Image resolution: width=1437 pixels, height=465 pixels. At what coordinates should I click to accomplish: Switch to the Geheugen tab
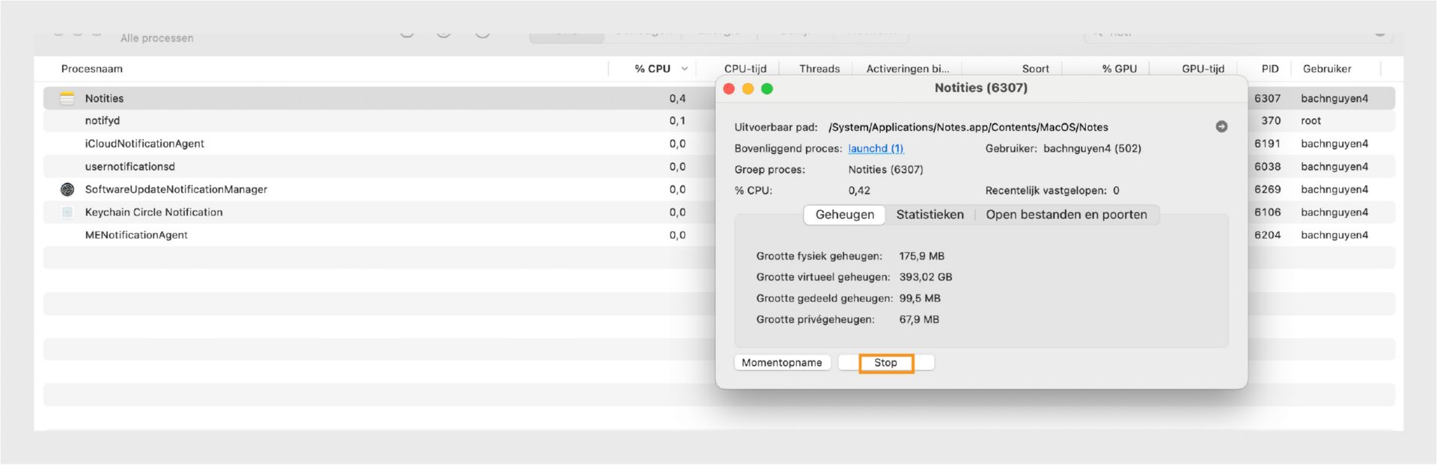point(844,215)
